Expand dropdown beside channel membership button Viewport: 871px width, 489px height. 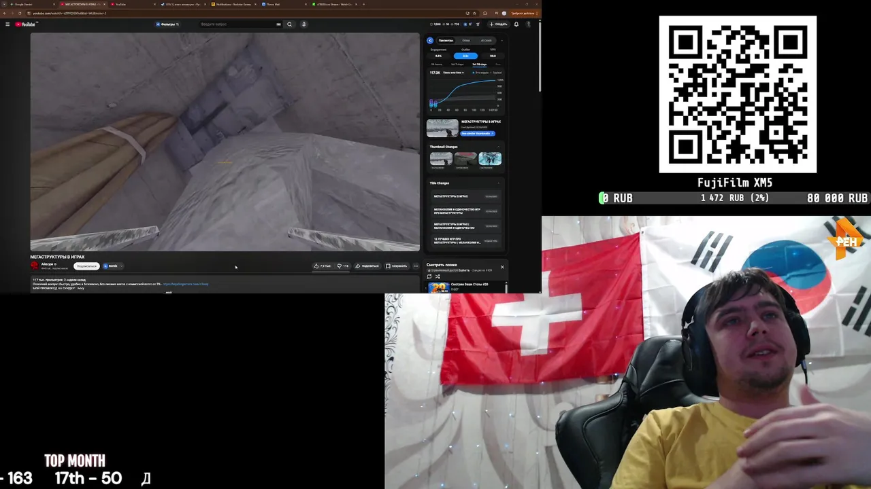point(121,266)
